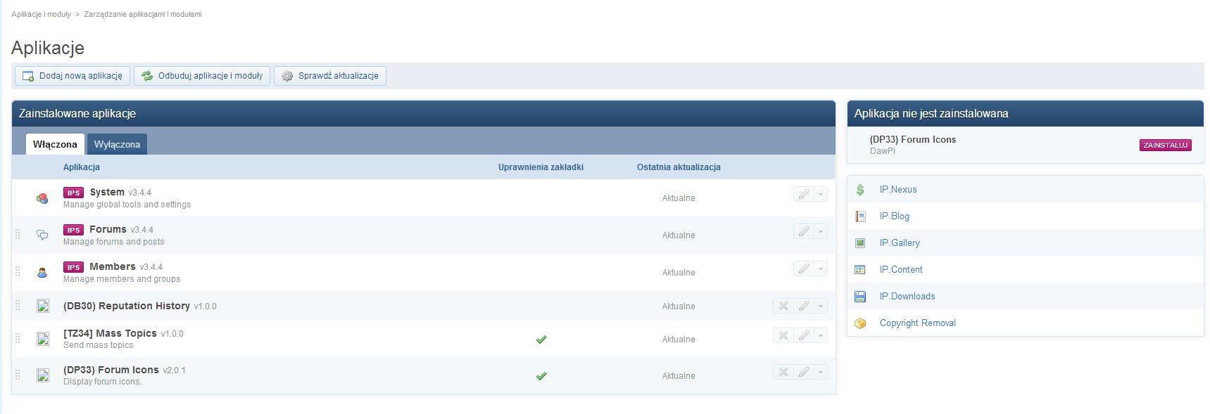Open the Copyright Removal link
Screen dimensions: 1210x414
(x=917, y=323)
